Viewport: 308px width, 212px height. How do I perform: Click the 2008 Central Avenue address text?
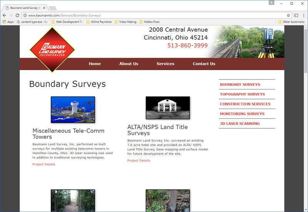click(178, 30)
